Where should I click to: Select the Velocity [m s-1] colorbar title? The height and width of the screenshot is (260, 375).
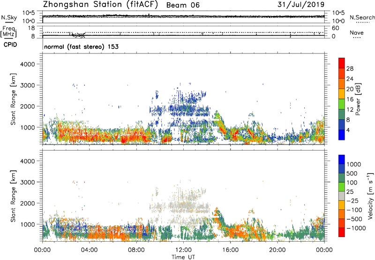370,196
